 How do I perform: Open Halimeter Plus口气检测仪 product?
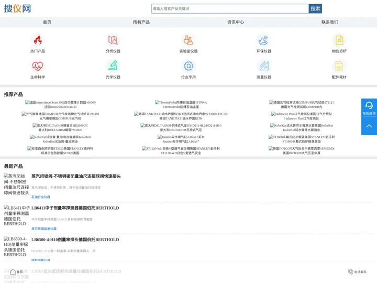302,116
